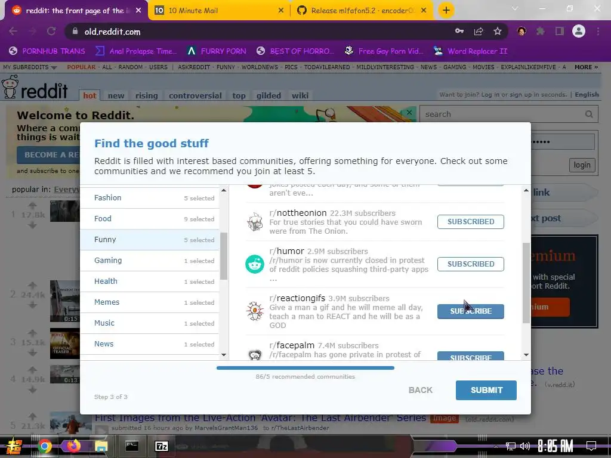
Task: Expand the MORE subreddits link
Action: click(x=586, y=67)
